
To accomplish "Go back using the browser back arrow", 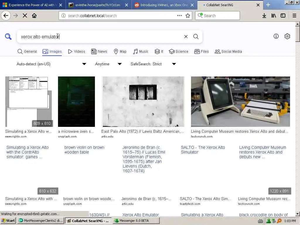I will coord(6,16).
